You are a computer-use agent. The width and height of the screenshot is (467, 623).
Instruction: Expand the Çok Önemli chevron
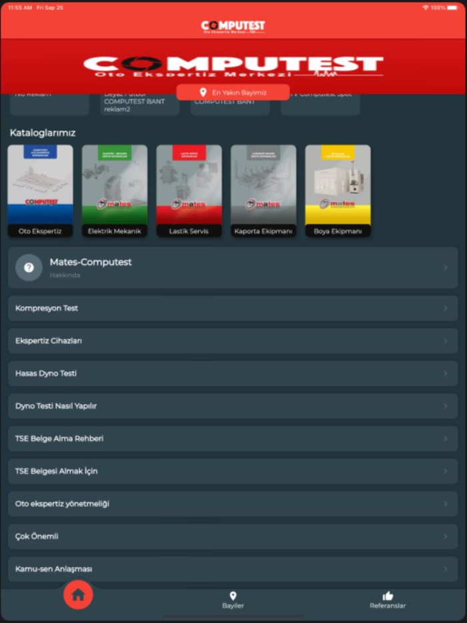click(446, 536)
